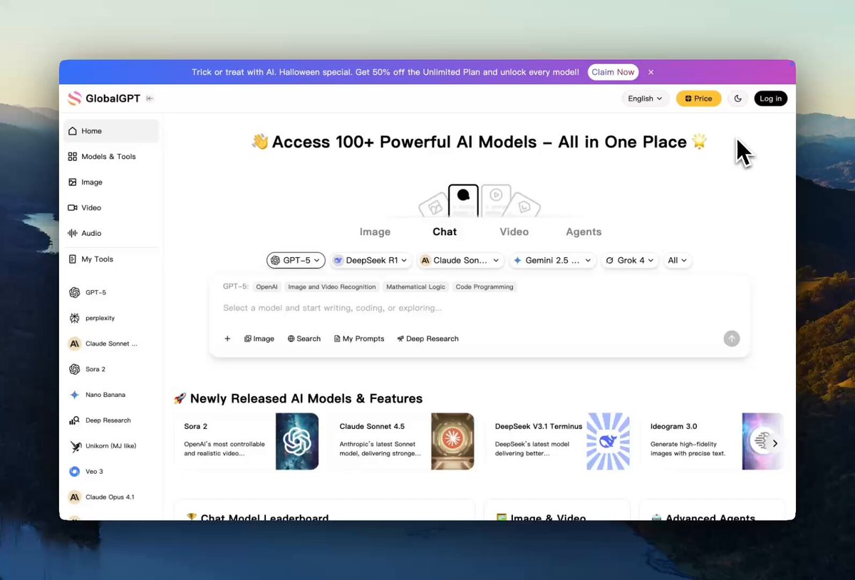
Task: Click the Log in button
Action: (x=770, y=98)
